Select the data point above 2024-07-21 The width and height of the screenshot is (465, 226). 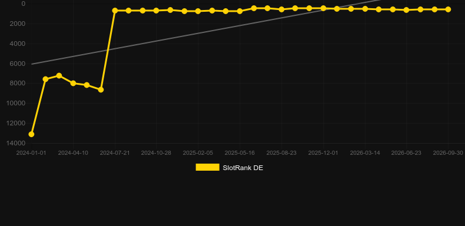point(115,11)
